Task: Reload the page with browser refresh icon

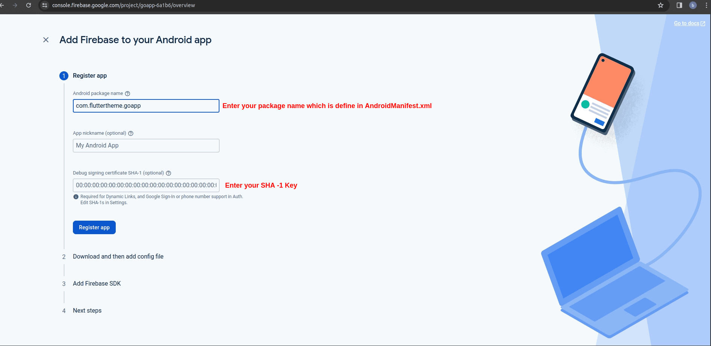Action: click(x=29, y=5)
